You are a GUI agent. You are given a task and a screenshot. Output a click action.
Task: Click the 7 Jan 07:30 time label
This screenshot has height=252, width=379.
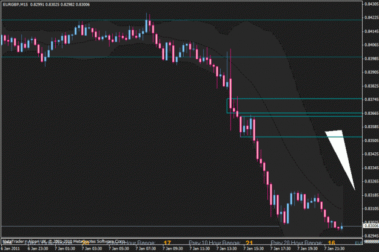pos(146,248)
